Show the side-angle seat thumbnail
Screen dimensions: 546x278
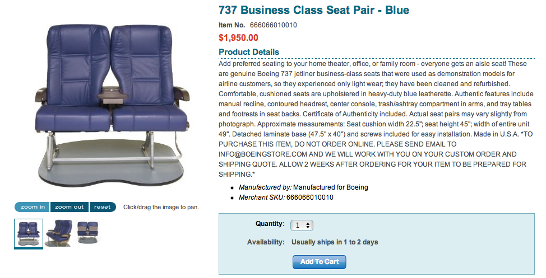[58, 232]
